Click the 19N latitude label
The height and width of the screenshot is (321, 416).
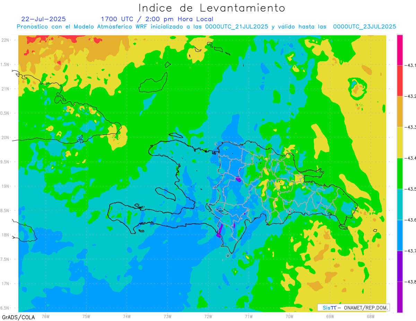[6, 186]
